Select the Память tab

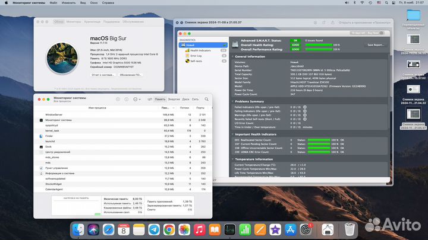tap(160, 100)
